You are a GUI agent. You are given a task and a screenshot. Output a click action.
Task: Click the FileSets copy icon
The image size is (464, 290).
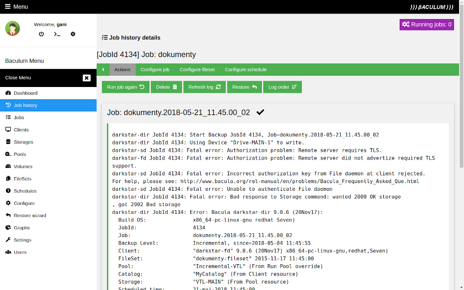pyautogui.click(x=8, y=179)
